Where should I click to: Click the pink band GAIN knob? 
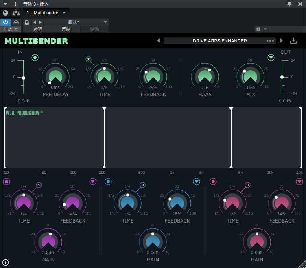tap(257, 242)
